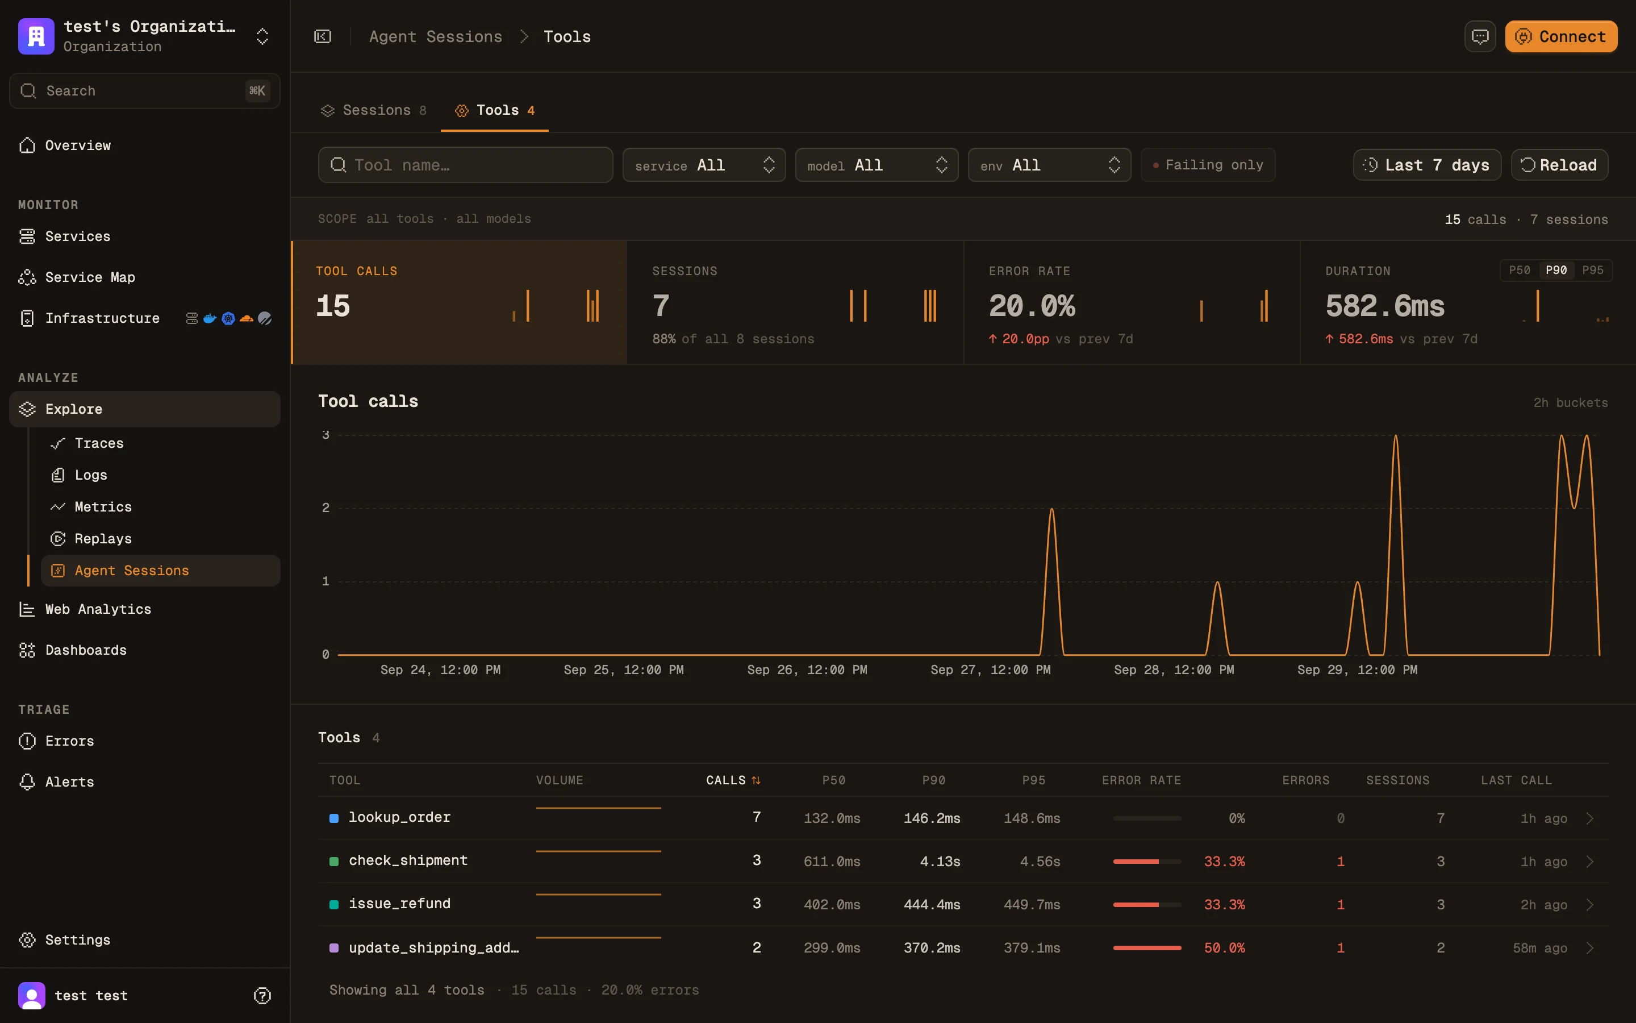This screenshot has height=1023, width=1636.
Task: Expand the organization switcher chevrons
Action: [262, 36]
